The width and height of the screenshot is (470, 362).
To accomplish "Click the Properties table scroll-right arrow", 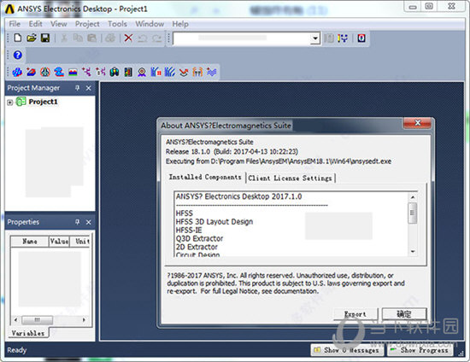I will pyautogui.click(x=84, y=320).
